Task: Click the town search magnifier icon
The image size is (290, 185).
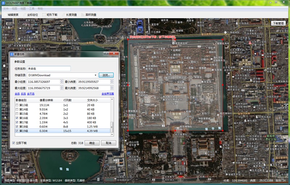Action: (x=5, y=15)
